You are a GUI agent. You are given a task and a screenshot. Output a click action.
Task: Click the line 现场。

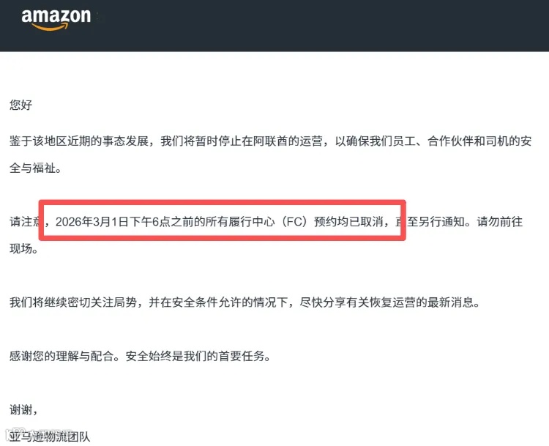(23, 248)
